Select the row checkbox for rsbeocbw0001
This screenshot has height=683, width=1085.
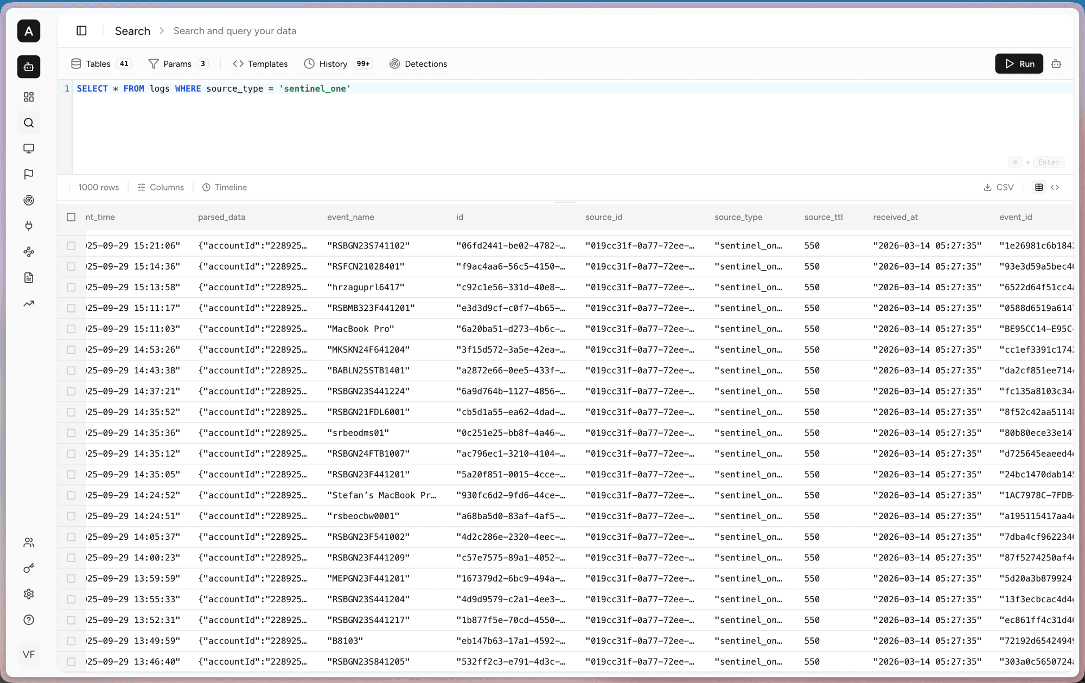pyautogui.click(x=71, y=516)
